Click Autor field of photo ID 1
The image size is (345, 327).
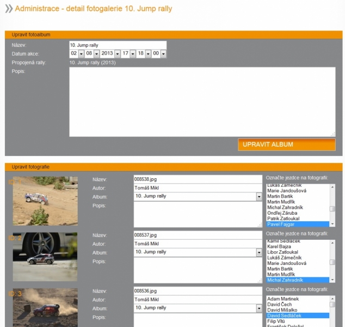point(198,188)
